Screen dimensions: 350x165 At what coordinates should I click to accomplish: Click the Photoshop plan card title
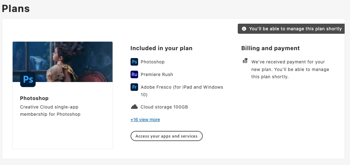click(x=34, y=98)
